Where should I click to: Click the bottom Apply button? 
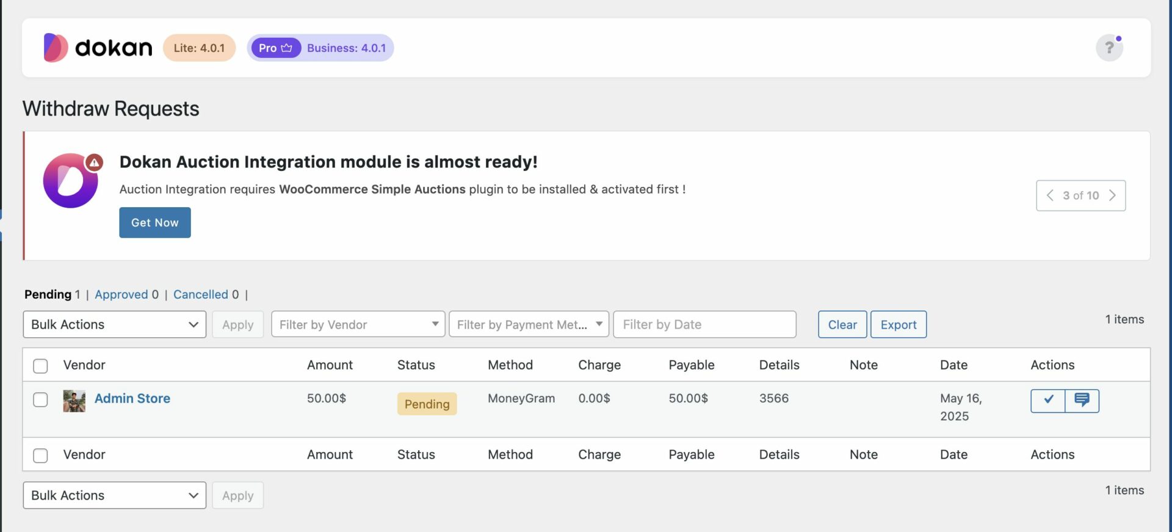[238, 495]
